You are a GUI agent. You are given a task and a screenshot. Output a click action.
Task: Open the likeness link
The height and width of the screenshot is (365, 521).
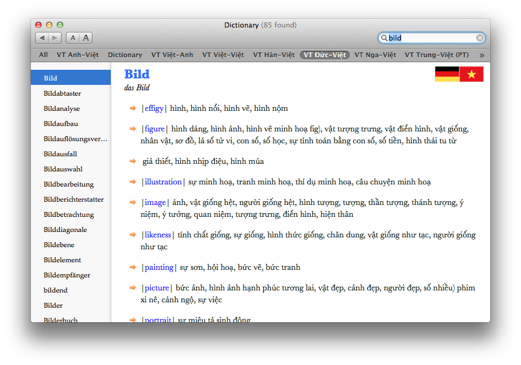point(158,235)
